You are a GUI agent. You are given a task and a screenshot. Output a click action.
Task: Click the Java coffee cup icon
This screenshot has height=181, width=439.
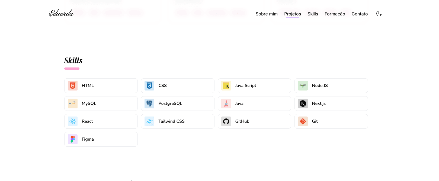click(226, 104)
